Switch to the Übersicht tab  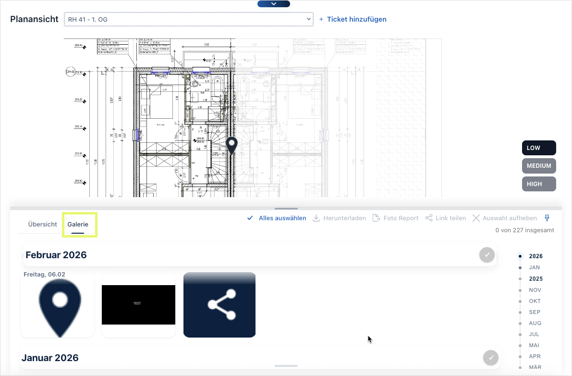(x=42, y=225)
